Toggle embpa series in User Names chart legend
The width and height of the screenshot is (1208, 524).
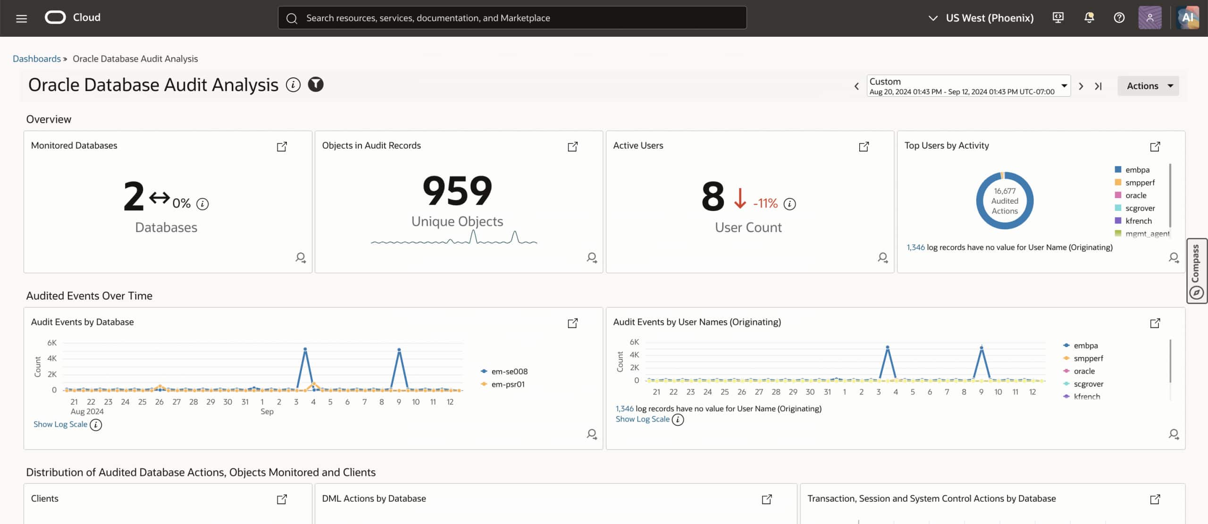pyautogui.click(x=1081, y=346)
